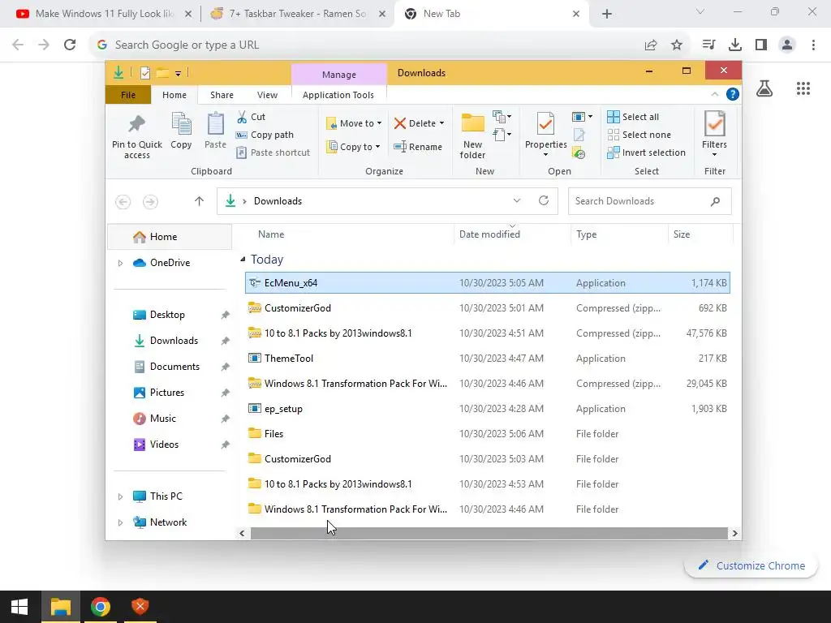Expand Network tree node
The width and height of the screenshot is (831, 623).
click(120, 522)
